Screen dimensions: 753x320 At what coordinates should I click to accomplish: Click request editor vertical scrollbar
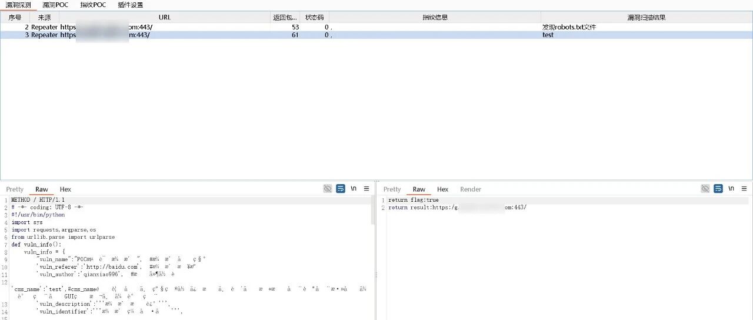pyautogui.click(x=373, y=210)
